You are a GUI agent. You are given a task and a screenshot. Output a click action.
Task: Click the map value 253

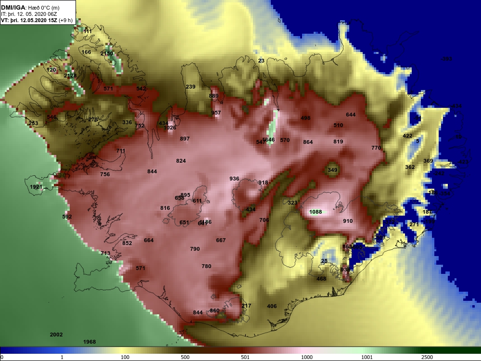[34, 123]
